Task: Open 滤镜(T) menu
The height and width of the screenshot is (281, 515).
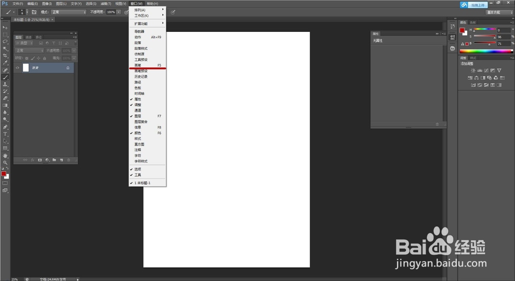Action: [x=106, y=4]
